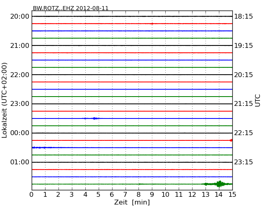This screenshot has height=211, width=264.
Task: Select the 19:15 UTC tick label
Action: [243, 45]
